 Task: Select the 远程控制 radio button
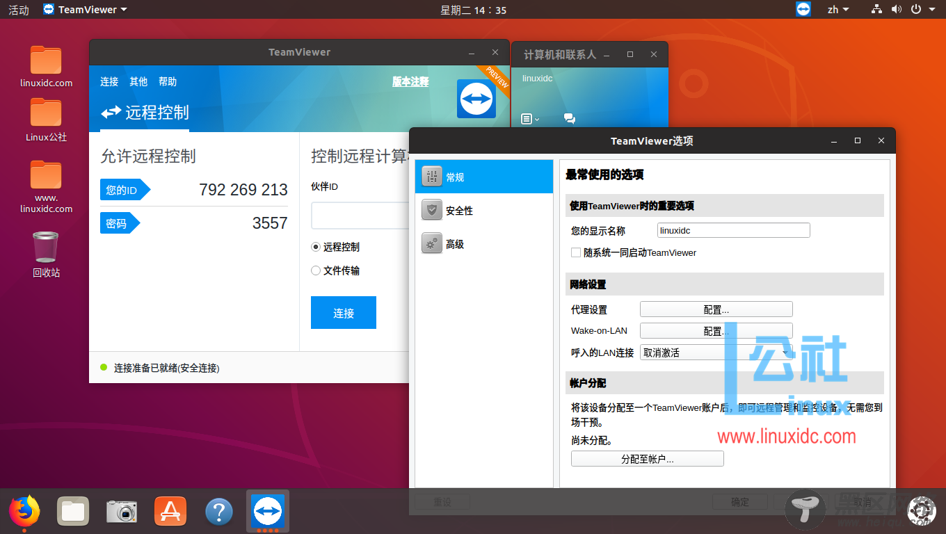click(x=316, y=247)
